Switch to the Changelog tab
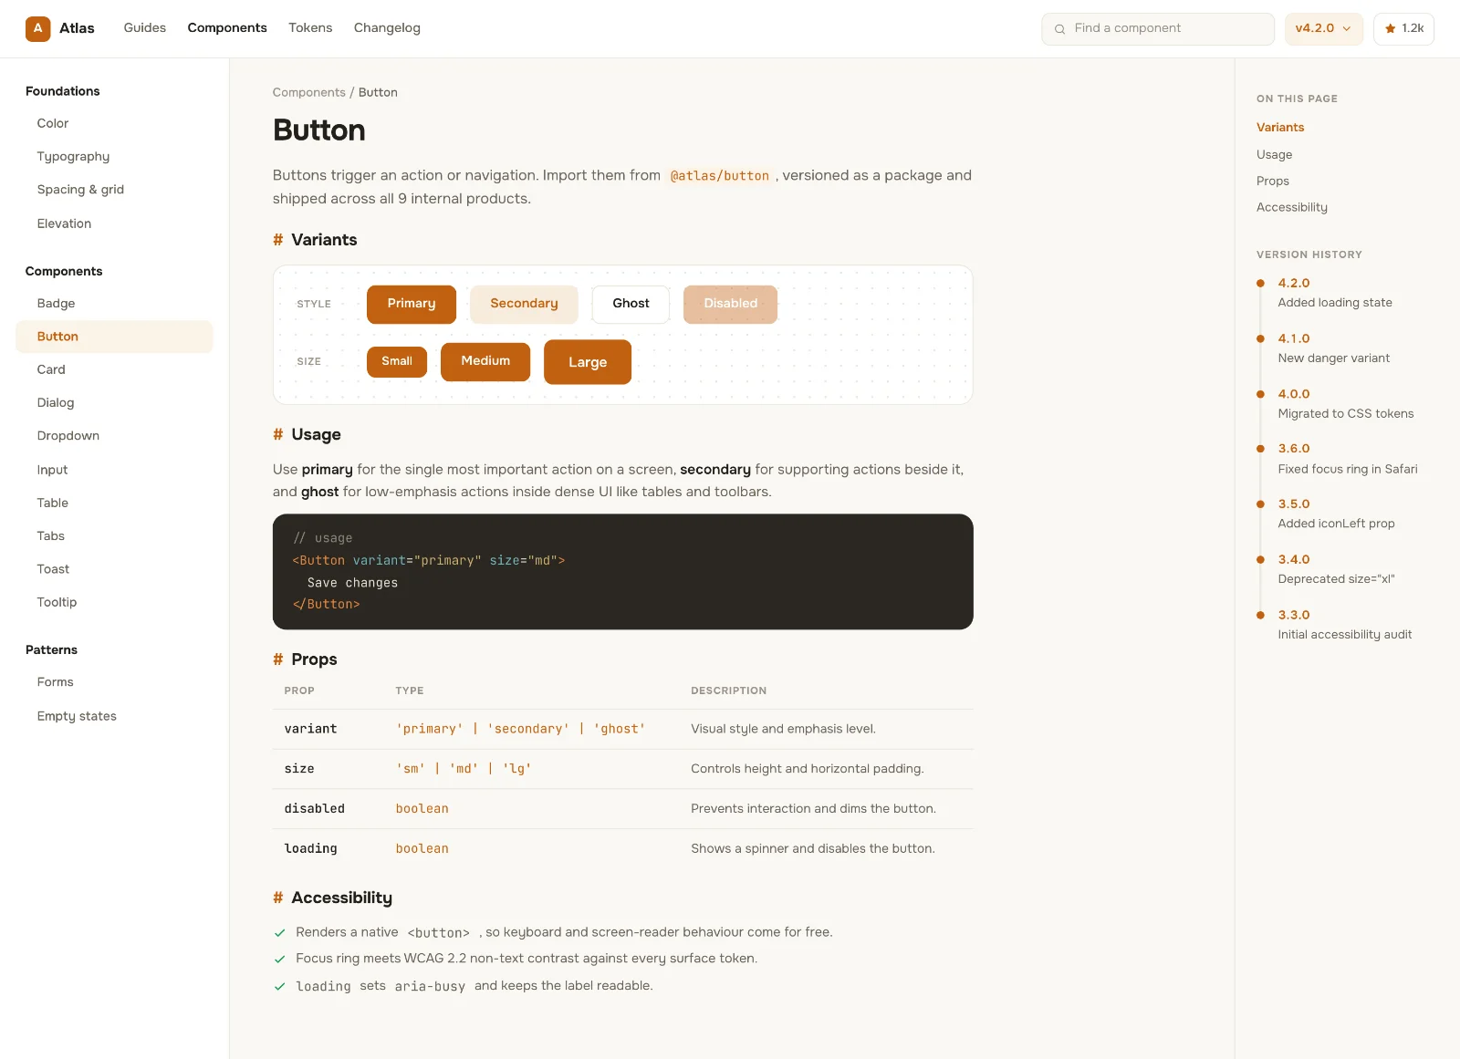The width and height of the screenshot is (1460, 1059). click(387, 28)
